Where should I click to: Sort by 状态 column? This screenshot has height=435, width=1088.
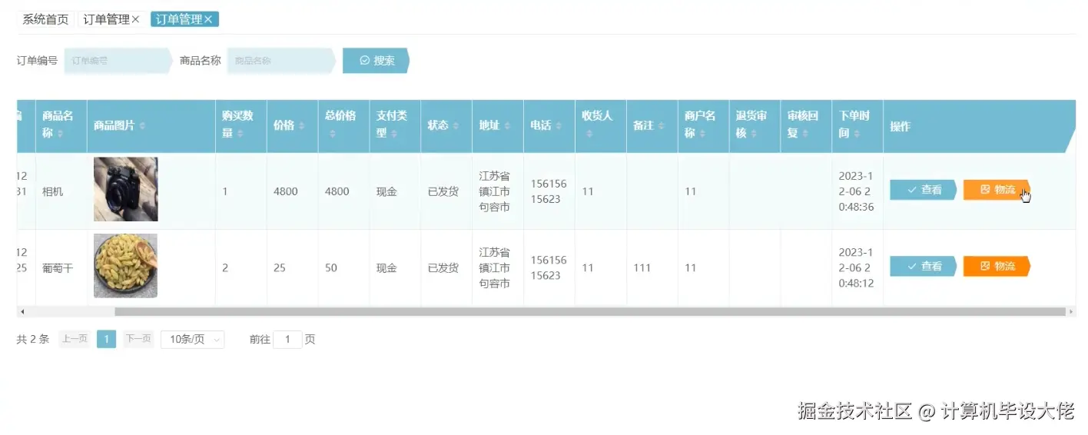(x=456, y=126)
